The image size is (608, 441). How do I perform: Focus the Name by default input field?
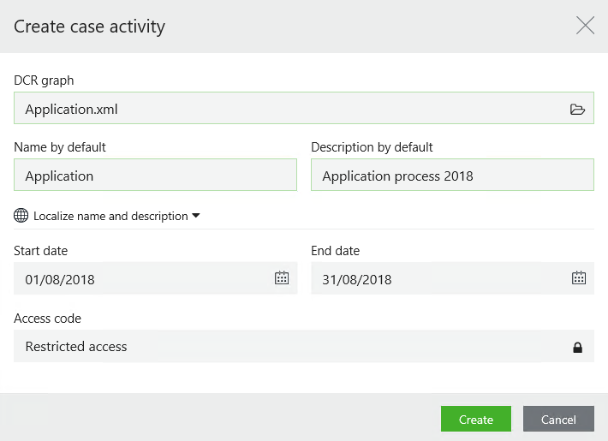(x=155, y=176)
